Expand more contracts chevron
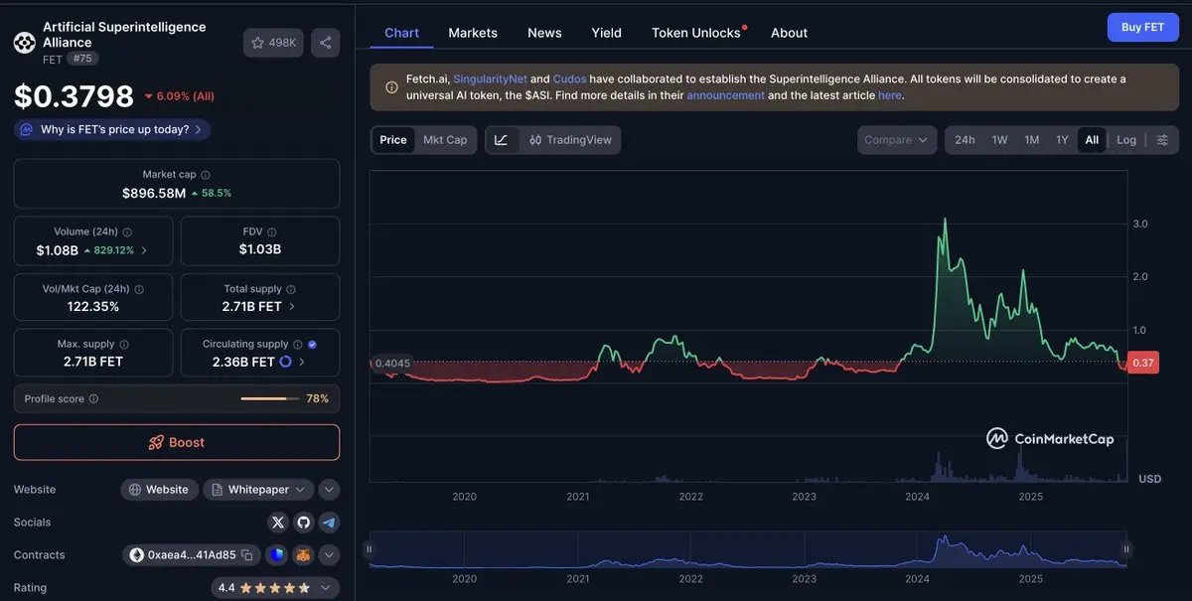1192x601 pixels. (x=329, y=555)
